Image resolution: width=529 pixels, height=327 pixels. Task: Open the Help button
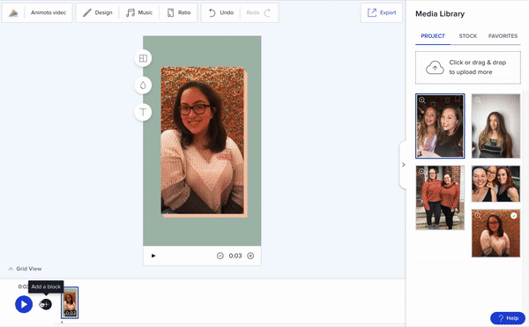tap(508, 318)
